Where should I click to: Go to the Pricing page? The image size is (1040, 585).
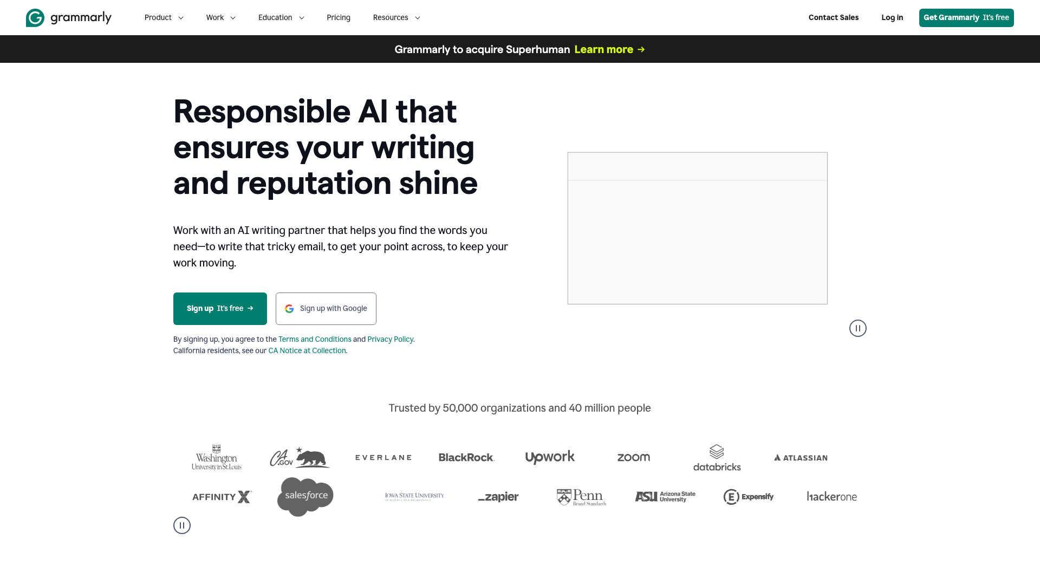pyautogui.click(x=339, y=17)
